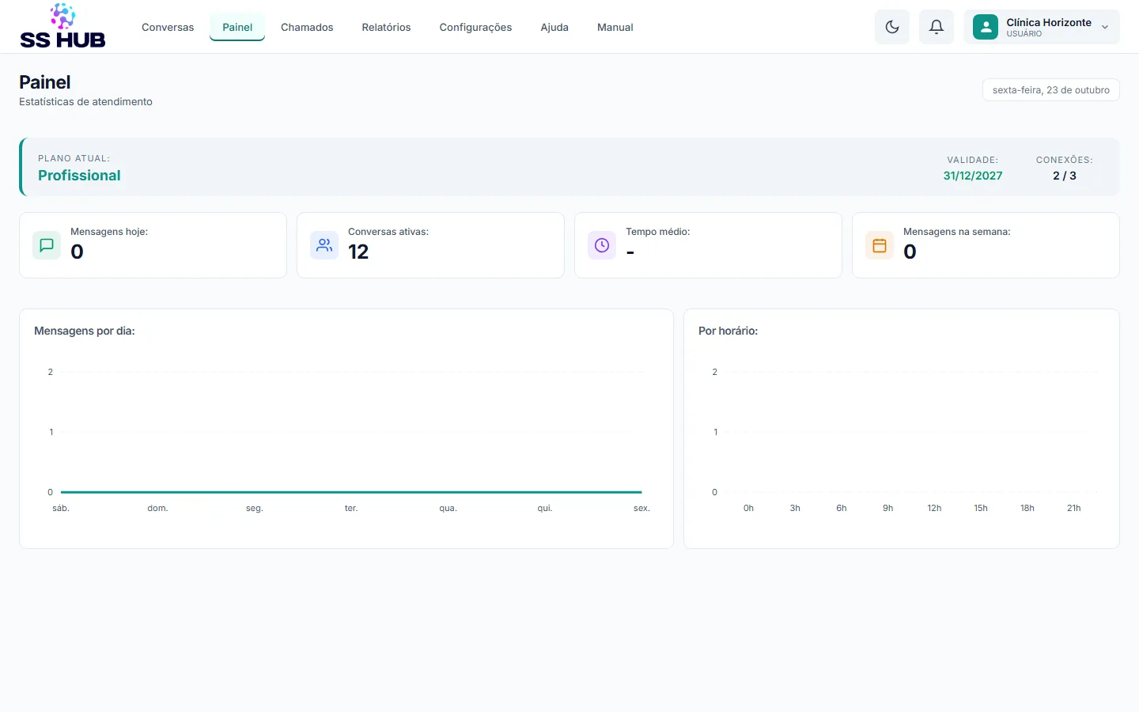Viewport: 1139px width, 712px height.
Task: Click the Mensagens hoje chat bubble icon
Action: (x=47, y=245)
